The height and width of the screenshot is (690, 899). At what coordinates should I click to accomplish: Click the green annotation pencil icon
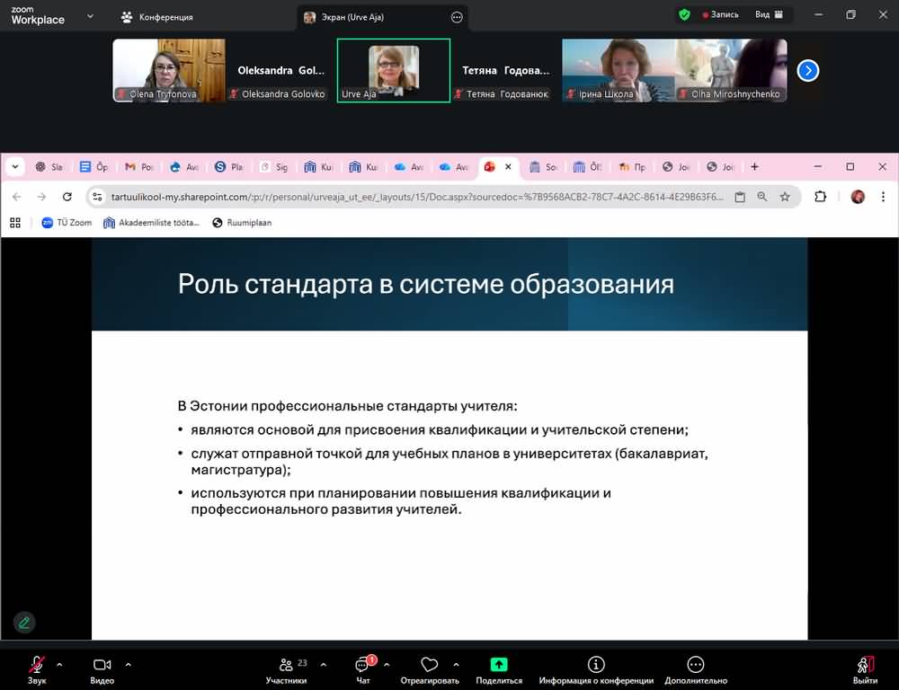[24, 622]
